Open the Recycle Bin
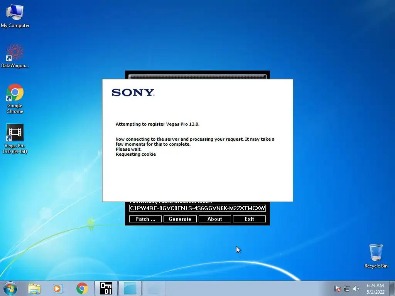395x296 pixels. (x=376, y=256)
